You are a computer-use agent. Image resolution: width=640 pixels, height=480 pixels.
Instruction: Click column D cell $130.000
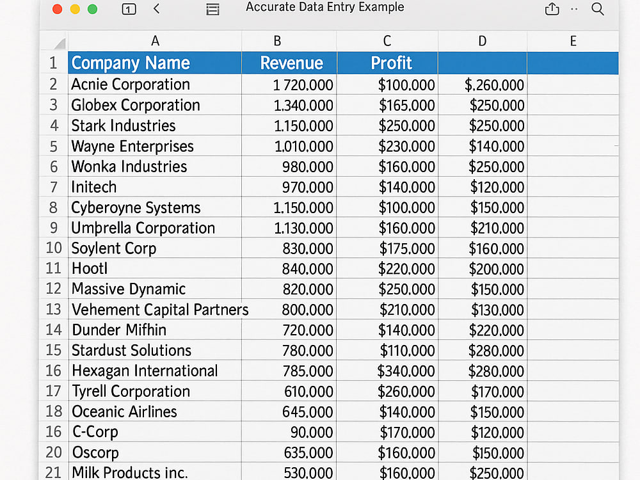click(483, 309)
